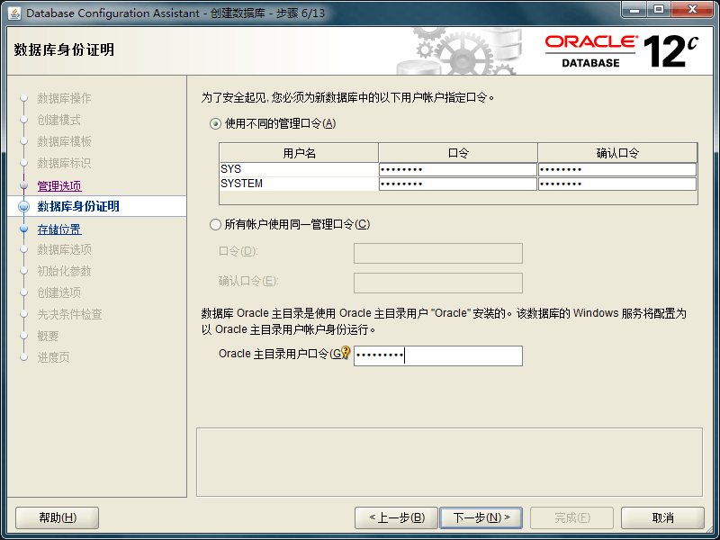720x540 pixels.
Task: Select 所有帐户使用同一管理口令 radio button
Action: pyautogui.click(x=215, y=224)
